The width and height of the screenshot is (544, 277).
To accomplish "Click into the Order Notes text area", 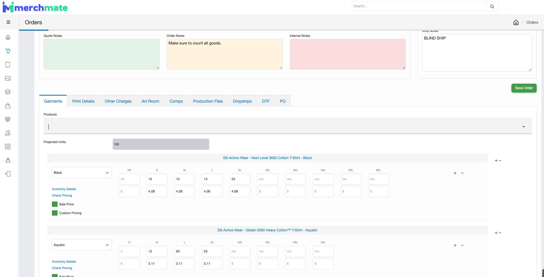I will tap(224, 54).
